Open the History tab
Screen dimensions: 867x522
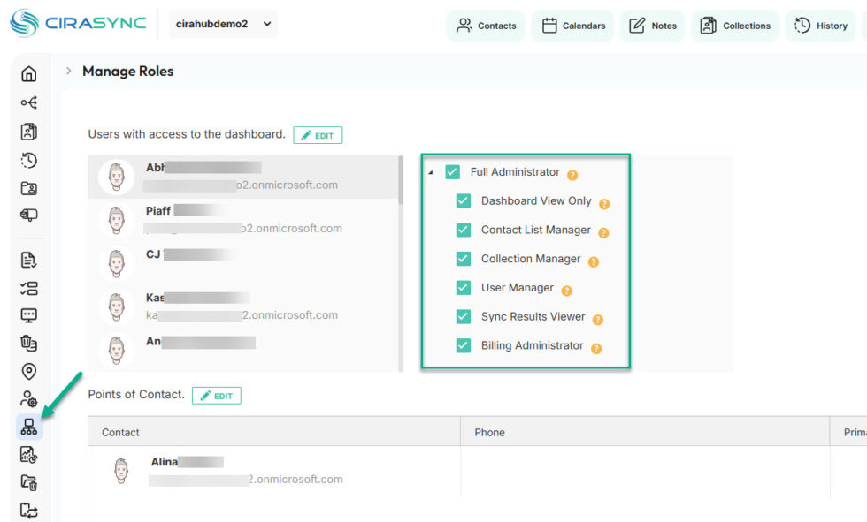(x=819, y=26)
